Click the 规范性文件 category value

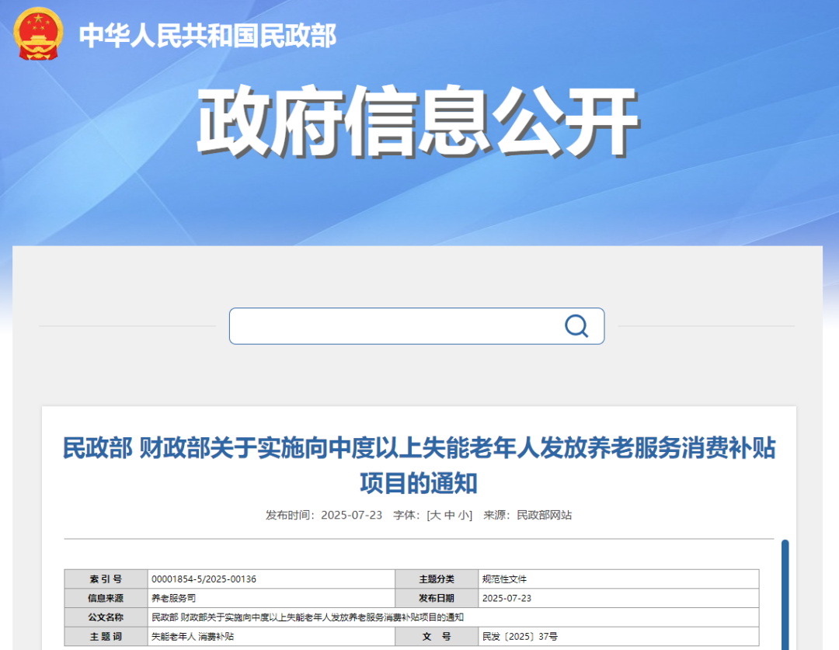coord(504,579)
